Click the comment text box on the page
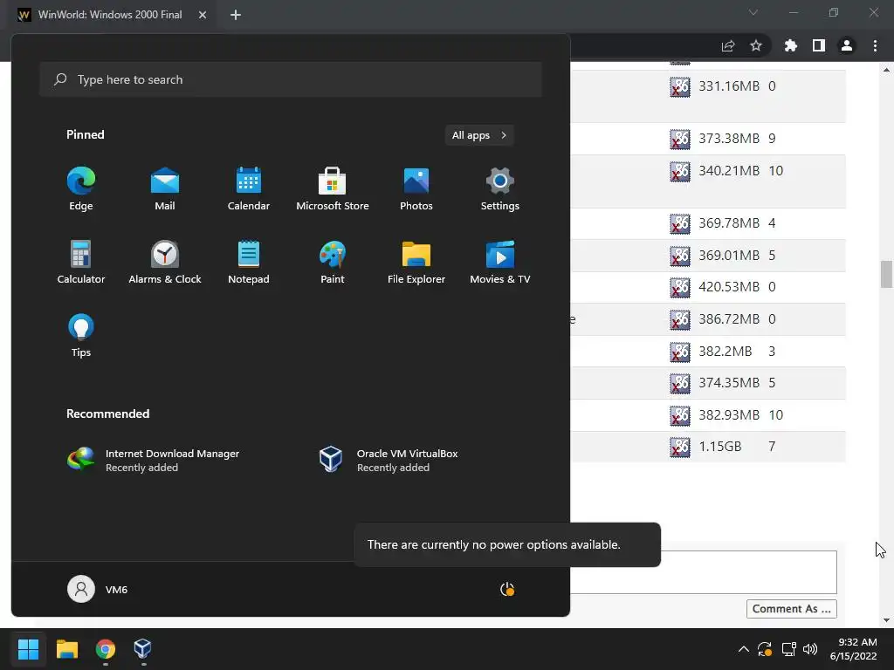Image resolution: width=894 pixels, height=670 pixels. point(704,572)
